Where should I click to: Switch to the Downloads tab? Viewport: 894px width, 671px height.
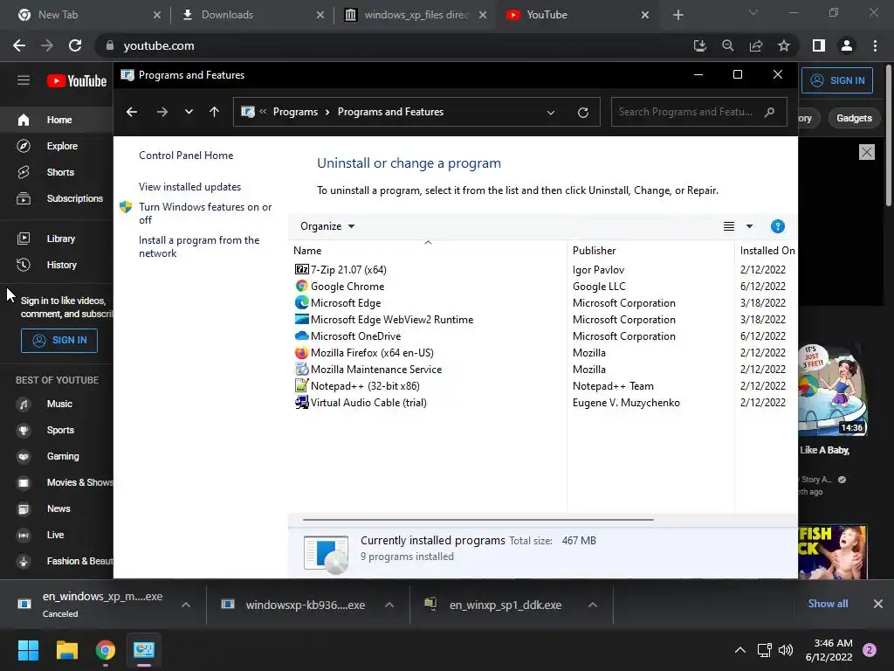pyautogui.click(x=252, y=15)
